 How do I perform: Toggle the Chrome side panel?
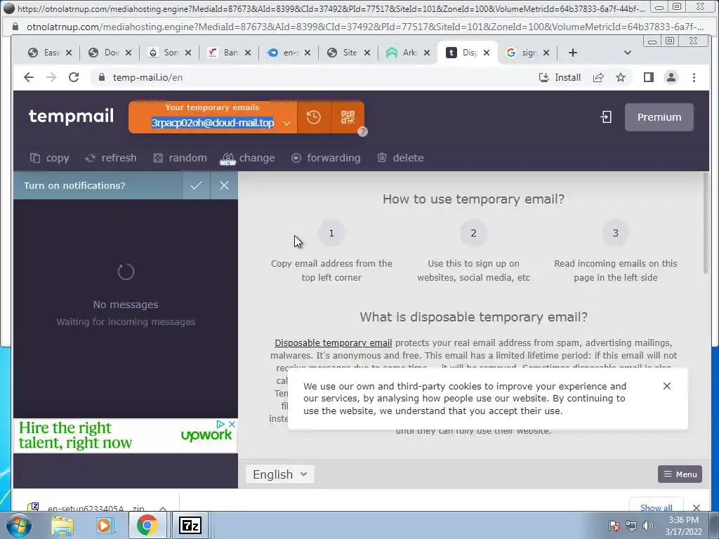click(648, 77)
